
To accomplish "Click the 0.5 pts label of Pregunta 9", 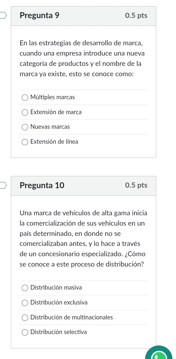I will coord(136,15).
